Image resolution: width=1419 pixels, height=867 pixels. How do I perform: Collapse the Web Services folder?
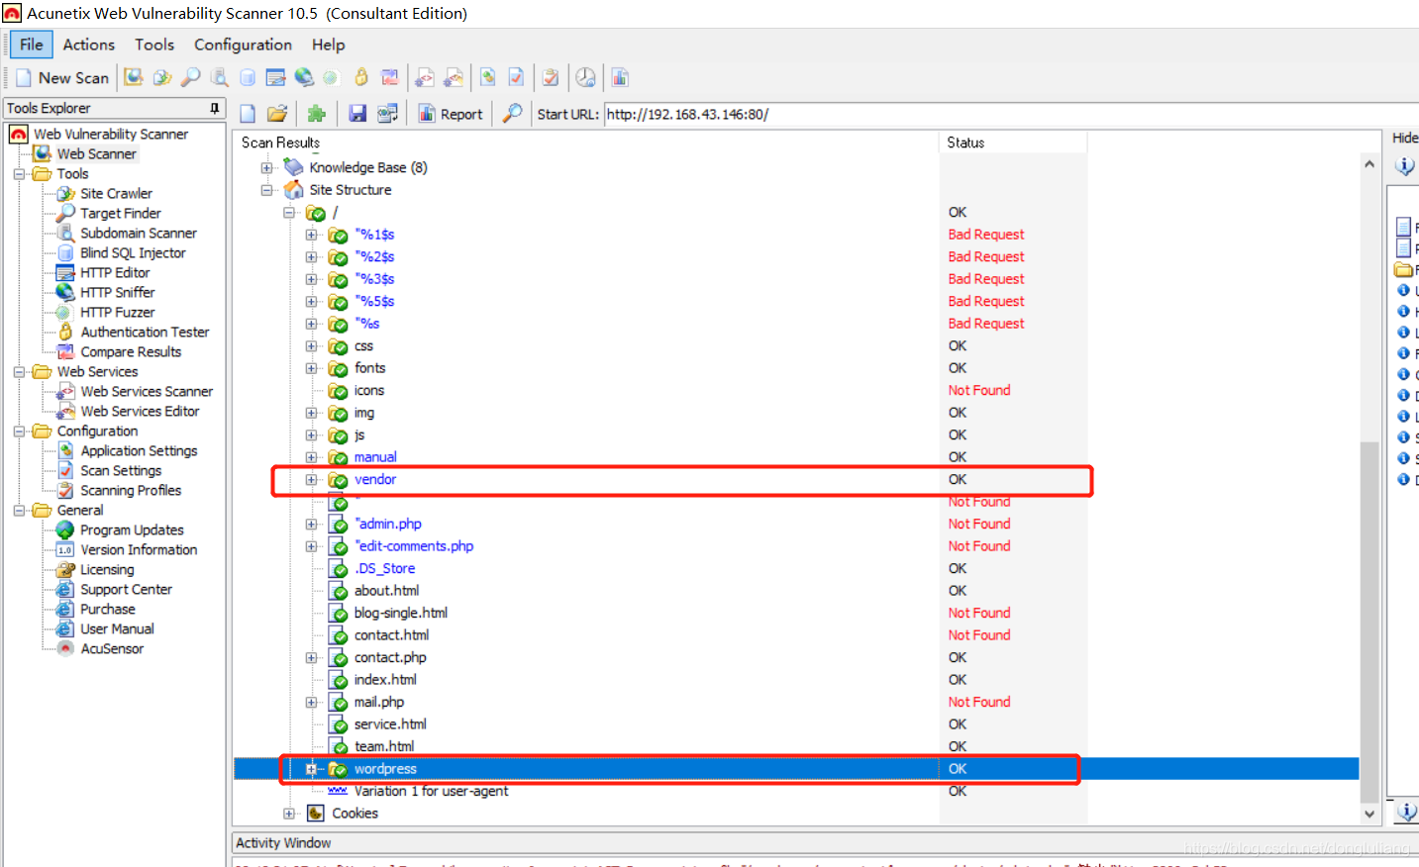[x=19, y=372]
